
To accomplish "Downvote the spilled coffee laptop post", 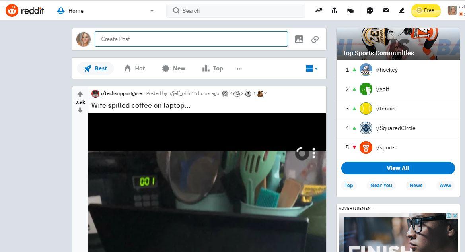I will coord(80,111).
